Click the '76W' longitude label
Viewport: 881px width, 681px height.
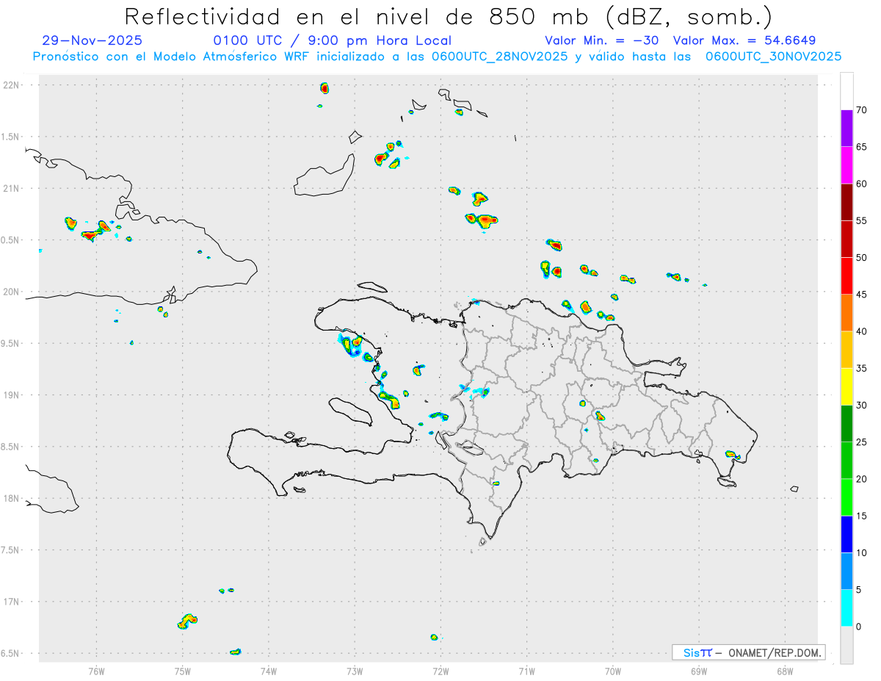pyautogui.click(x=96, y=671)
